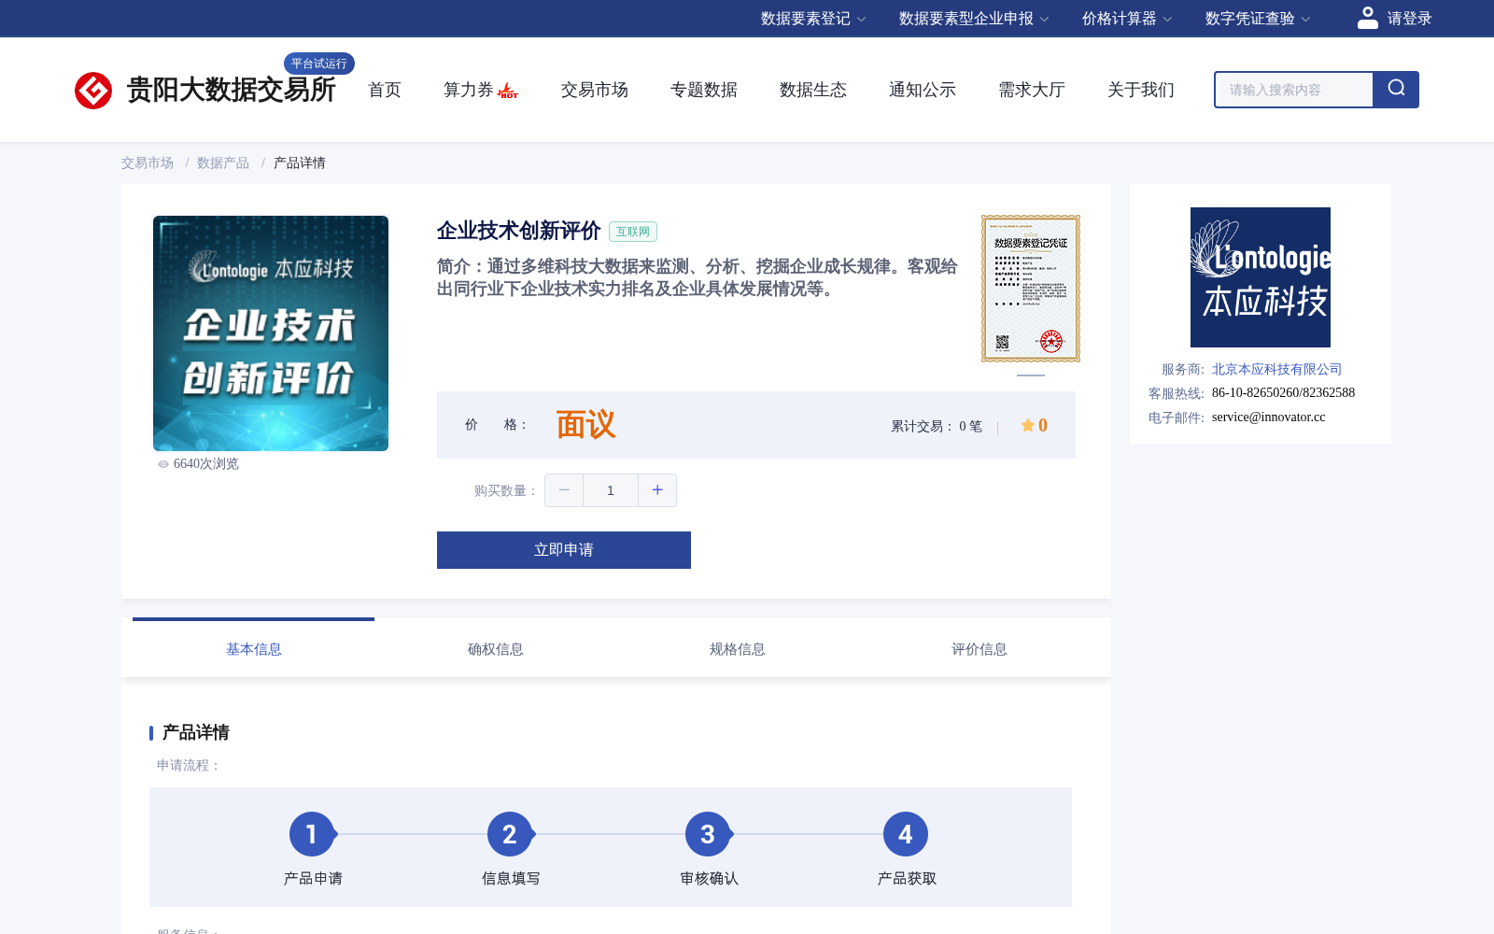Click step 4 circle 产品获取
The image size is (1494, 934).
pos(906,834)
